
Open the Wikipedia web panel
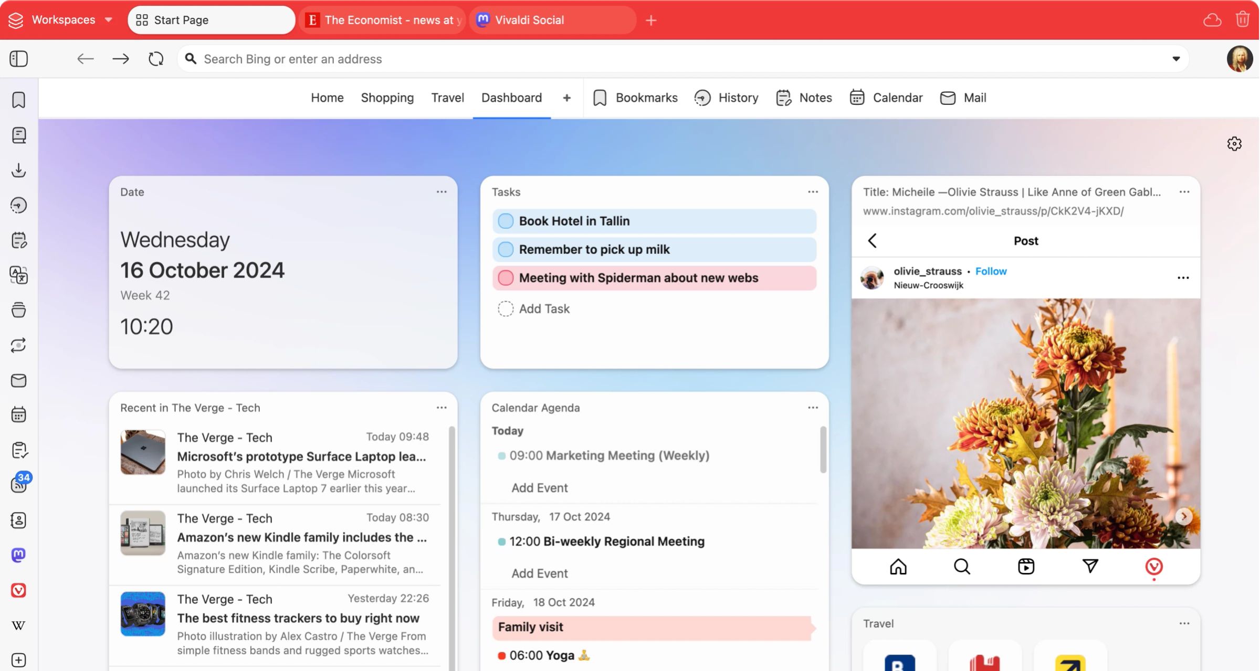pos(19,624)
